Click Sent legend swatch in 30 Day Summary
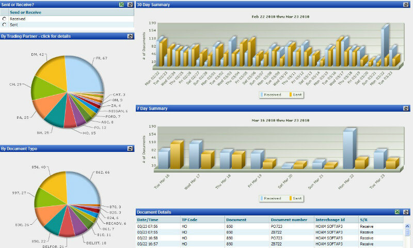This screenshot has height=248, width=413. [291, 95]
